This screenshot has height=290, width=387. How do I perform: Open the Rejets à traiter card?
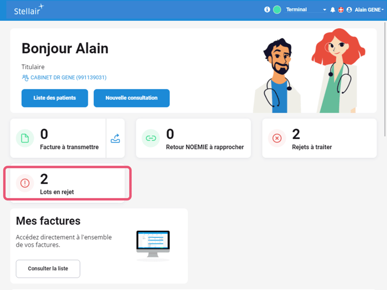click(x=319, y=138)
